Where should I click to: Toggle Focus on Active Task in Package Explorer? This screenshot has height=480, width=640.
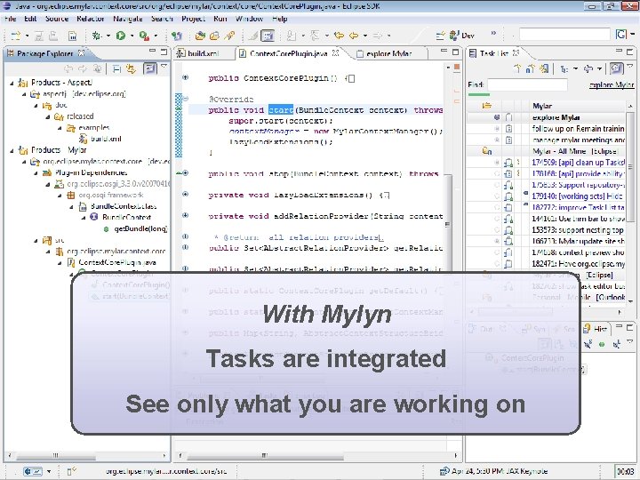tap(150, 68)
